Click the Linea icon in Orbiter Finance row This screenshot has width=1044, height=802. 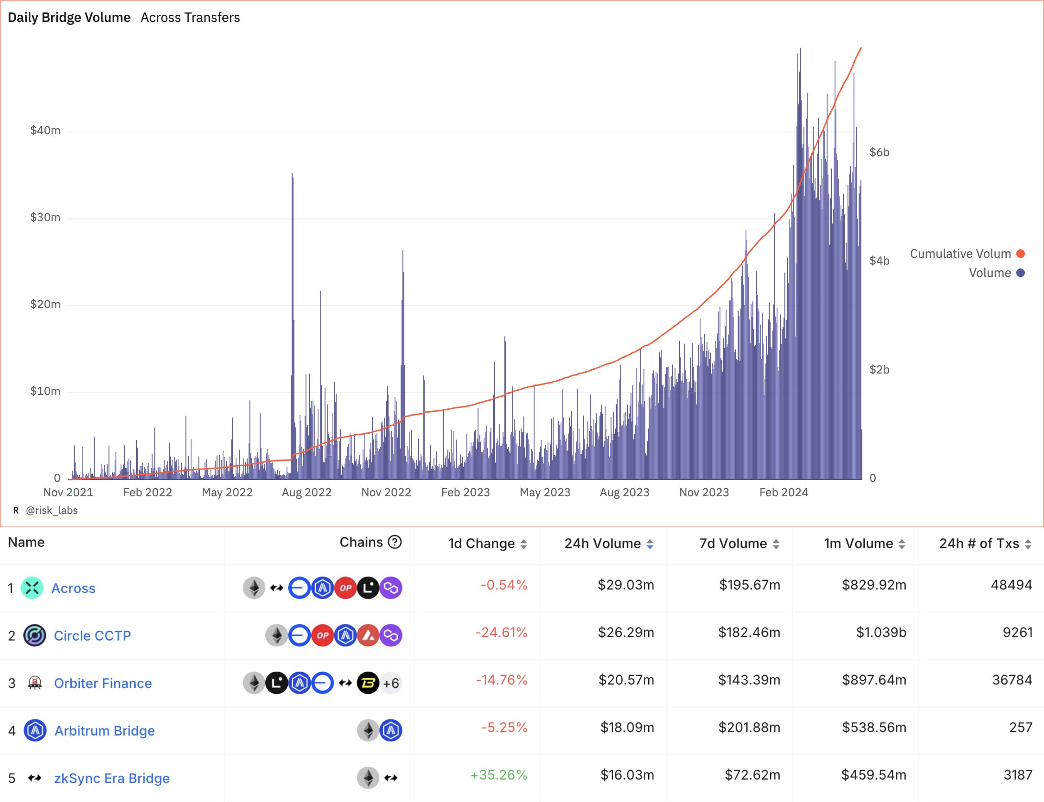point(277,683)
